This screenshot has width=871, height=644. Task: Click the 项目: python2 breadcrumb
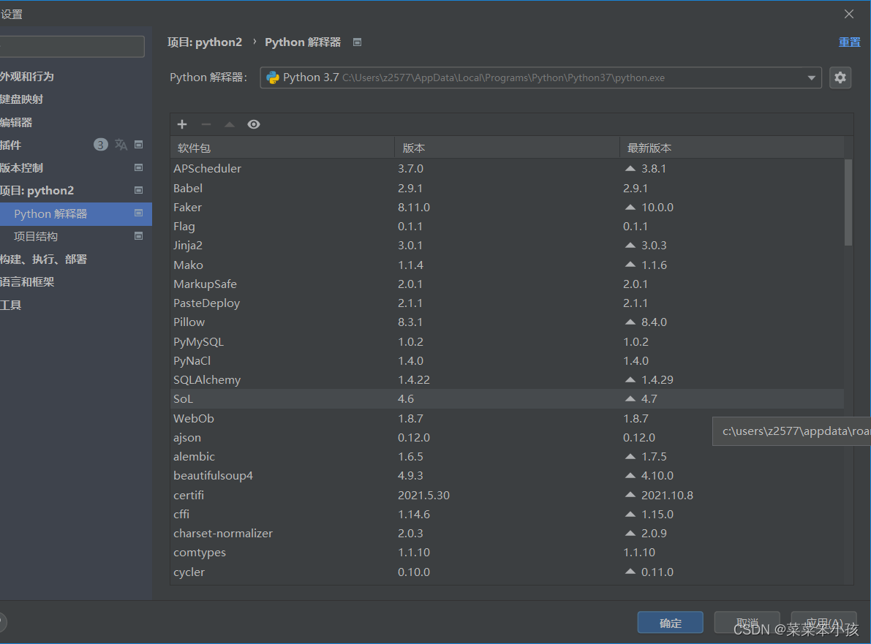coord(205,42)
